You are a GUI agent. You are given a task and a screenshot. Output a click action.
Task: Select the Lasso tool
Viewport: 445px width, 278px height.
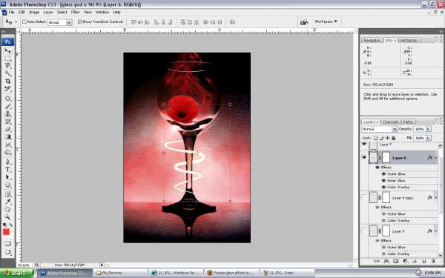click(x=7, y=66)
